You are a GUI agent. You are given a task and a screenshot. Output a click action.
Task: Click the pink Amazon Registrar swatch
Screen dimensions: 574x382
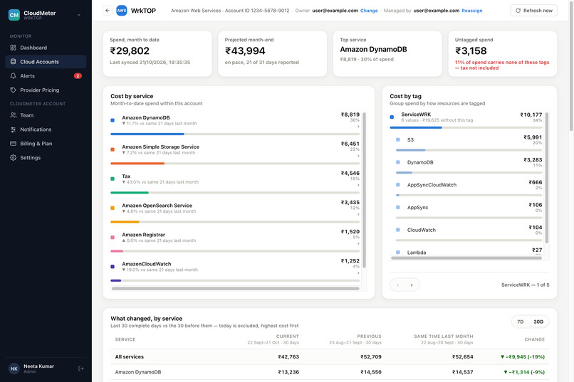[x=113, y=238]
